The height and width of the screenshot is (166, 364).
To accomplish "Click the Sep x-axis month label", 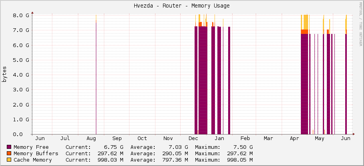I will [117, 138].
